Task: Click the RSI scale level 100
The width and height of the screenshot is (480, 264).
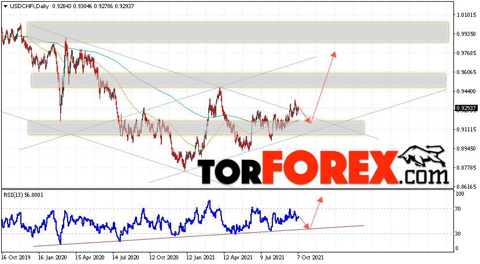Action: pos(460,194)
